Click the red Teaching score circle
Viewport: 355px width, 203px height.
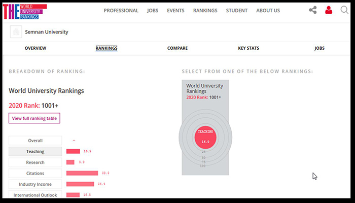(205, 138)
